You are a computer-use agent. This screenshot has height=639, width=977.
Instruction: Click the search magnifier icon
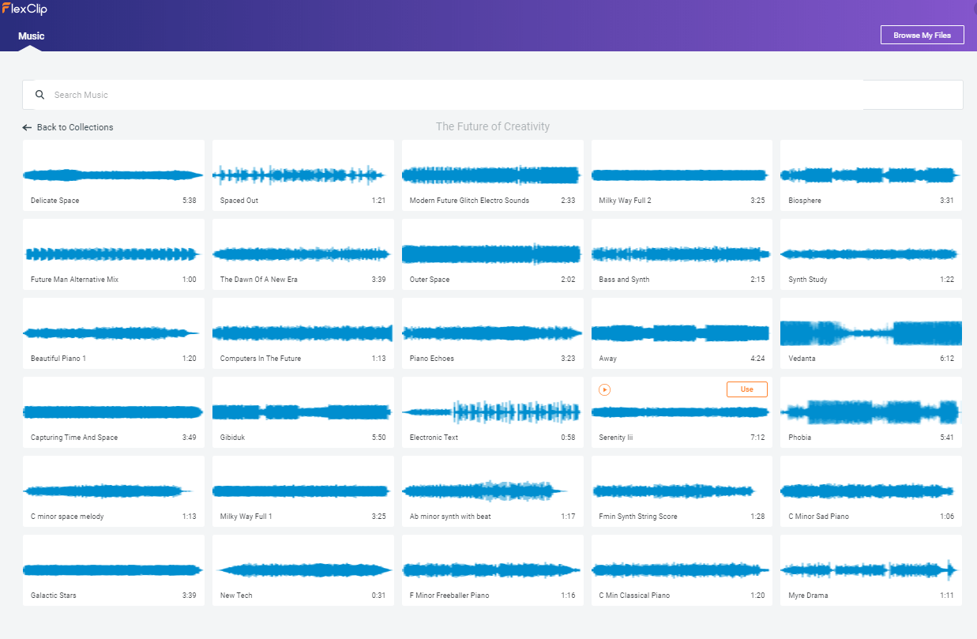point(39,95)
